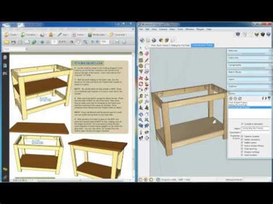Click the Acrobat Sign button
Image resolution: width=273 pixels, height=204 pixels.
[63, 34]
